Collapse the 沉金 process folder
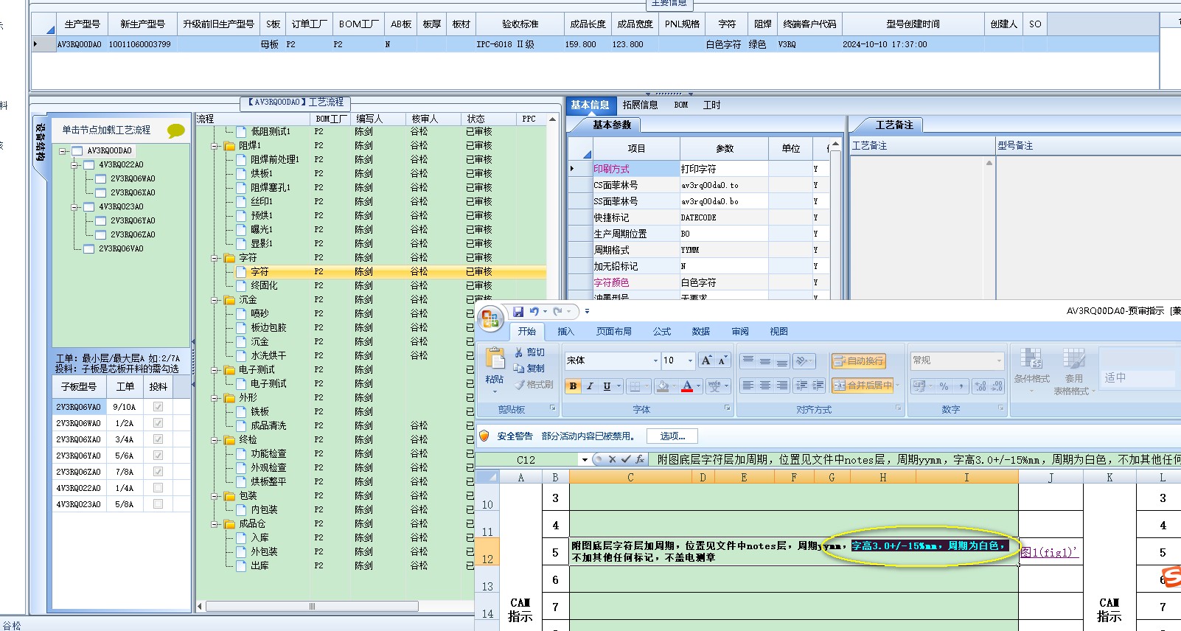Viewport: 1181px width, 631px height. [215, 300]
